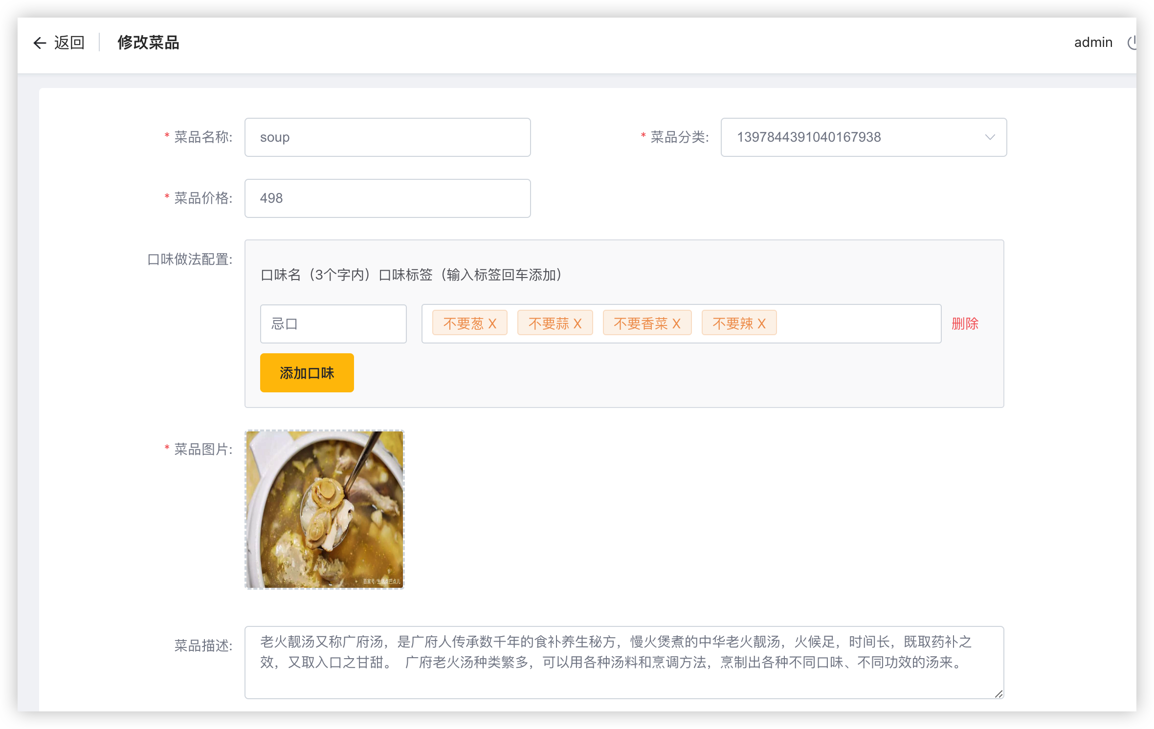
Task: Click 返回 to go back
Action: pyautogui.click(x=69, y=43)
